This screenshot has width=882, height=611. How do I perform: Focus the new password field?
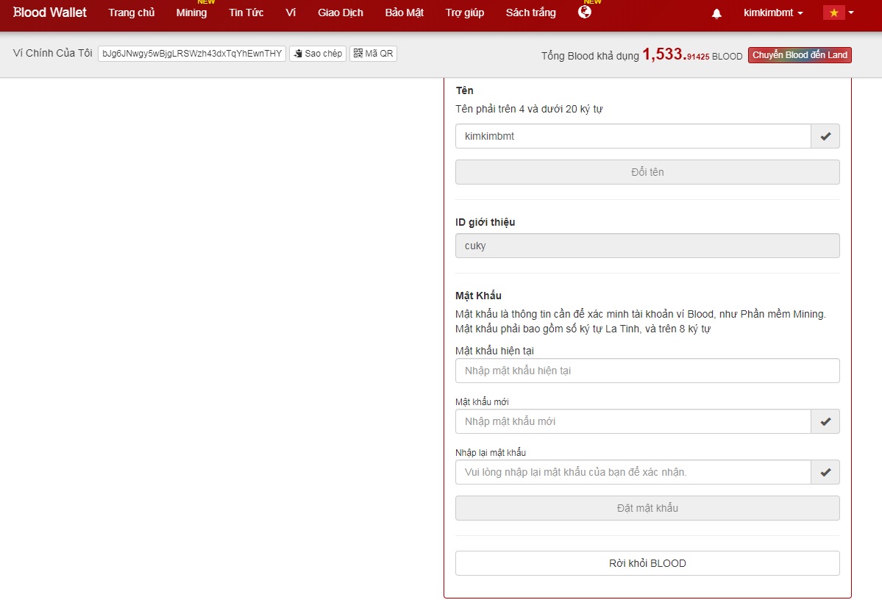click(x=633, y=421)
